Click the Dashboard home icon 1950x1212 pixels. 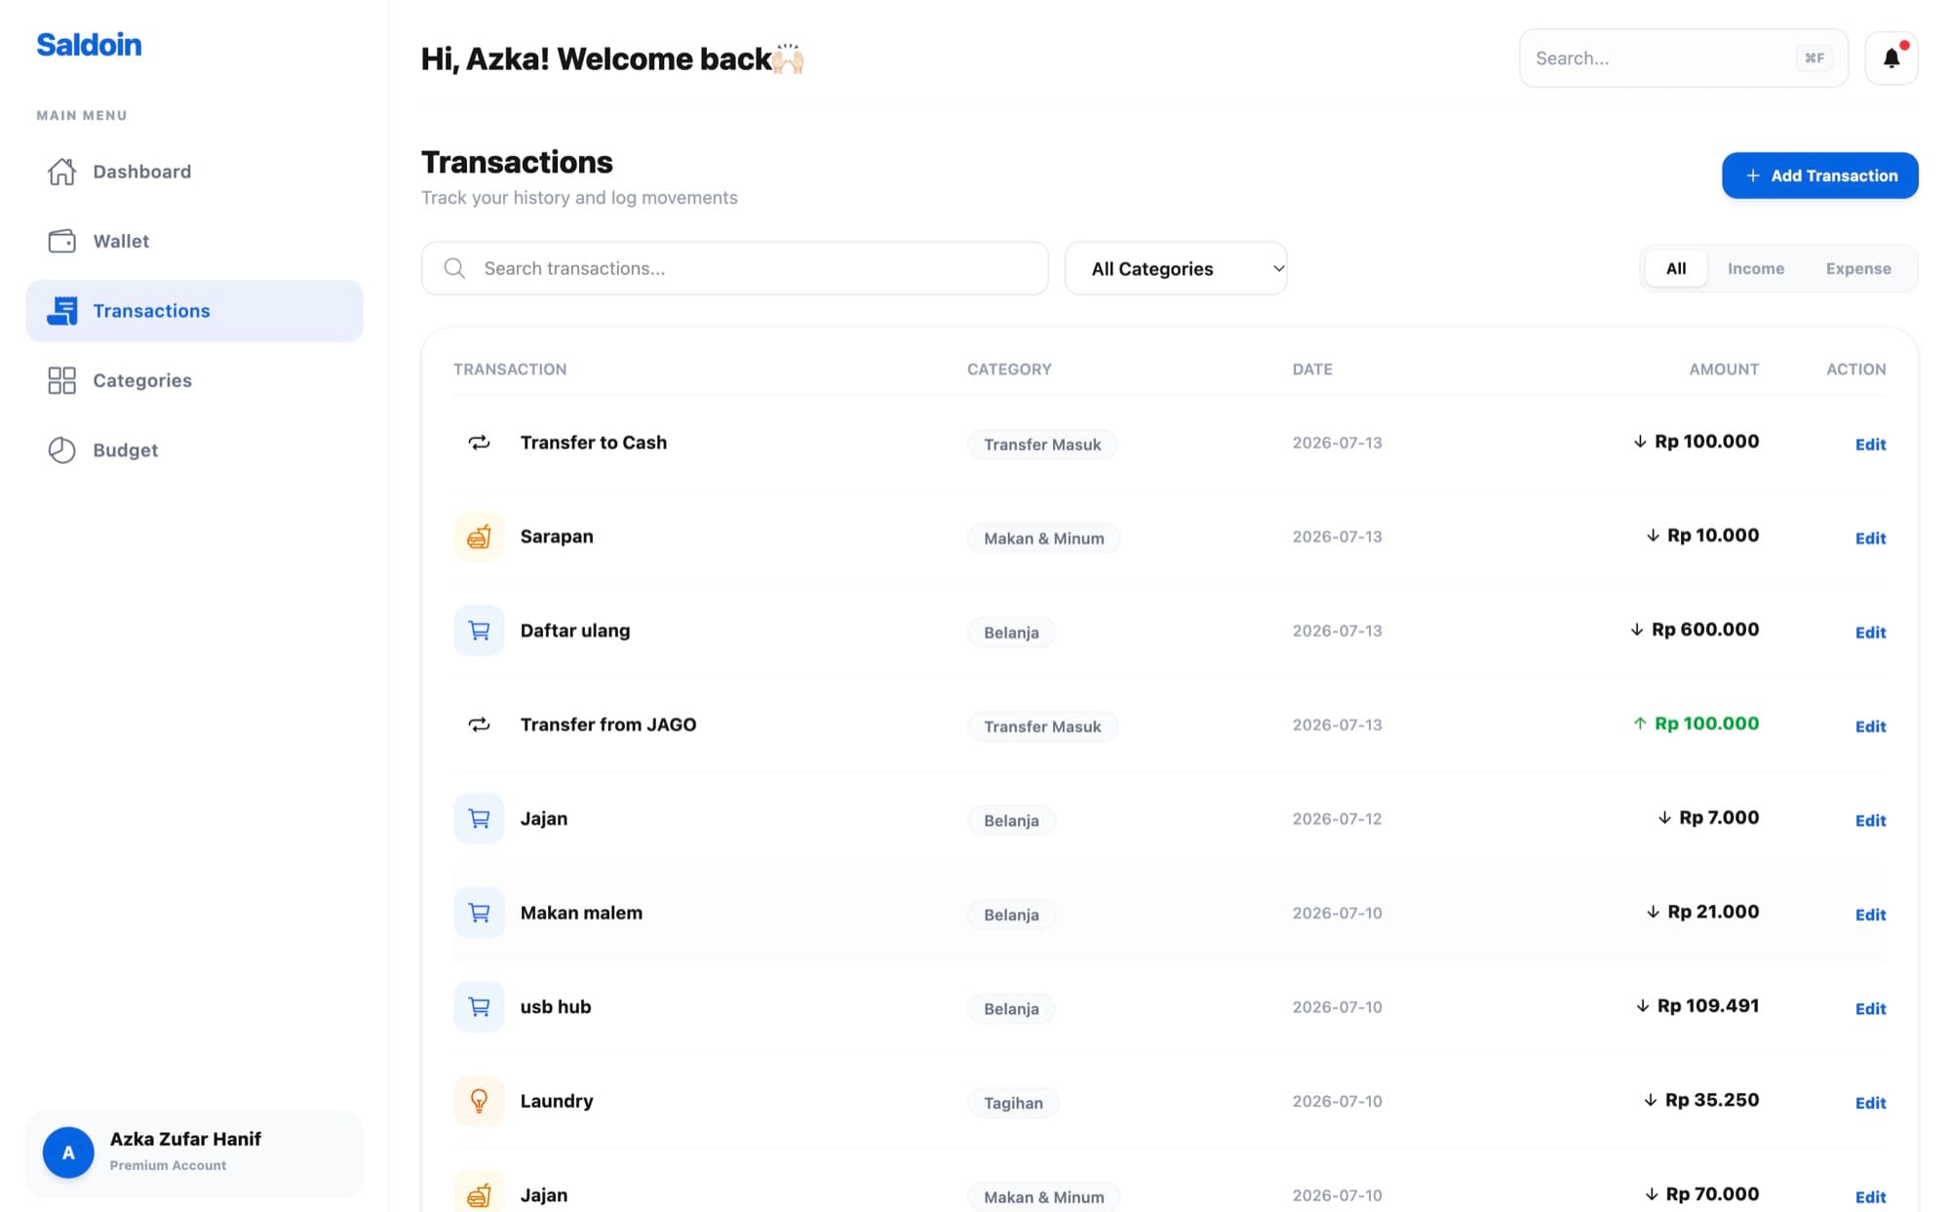61,172
